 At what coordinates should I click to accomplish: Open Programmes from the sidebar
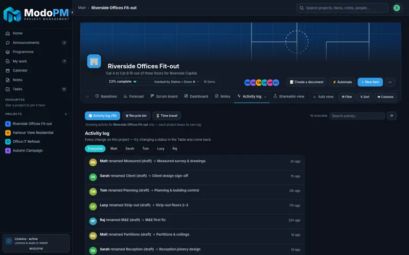point(36,52)
